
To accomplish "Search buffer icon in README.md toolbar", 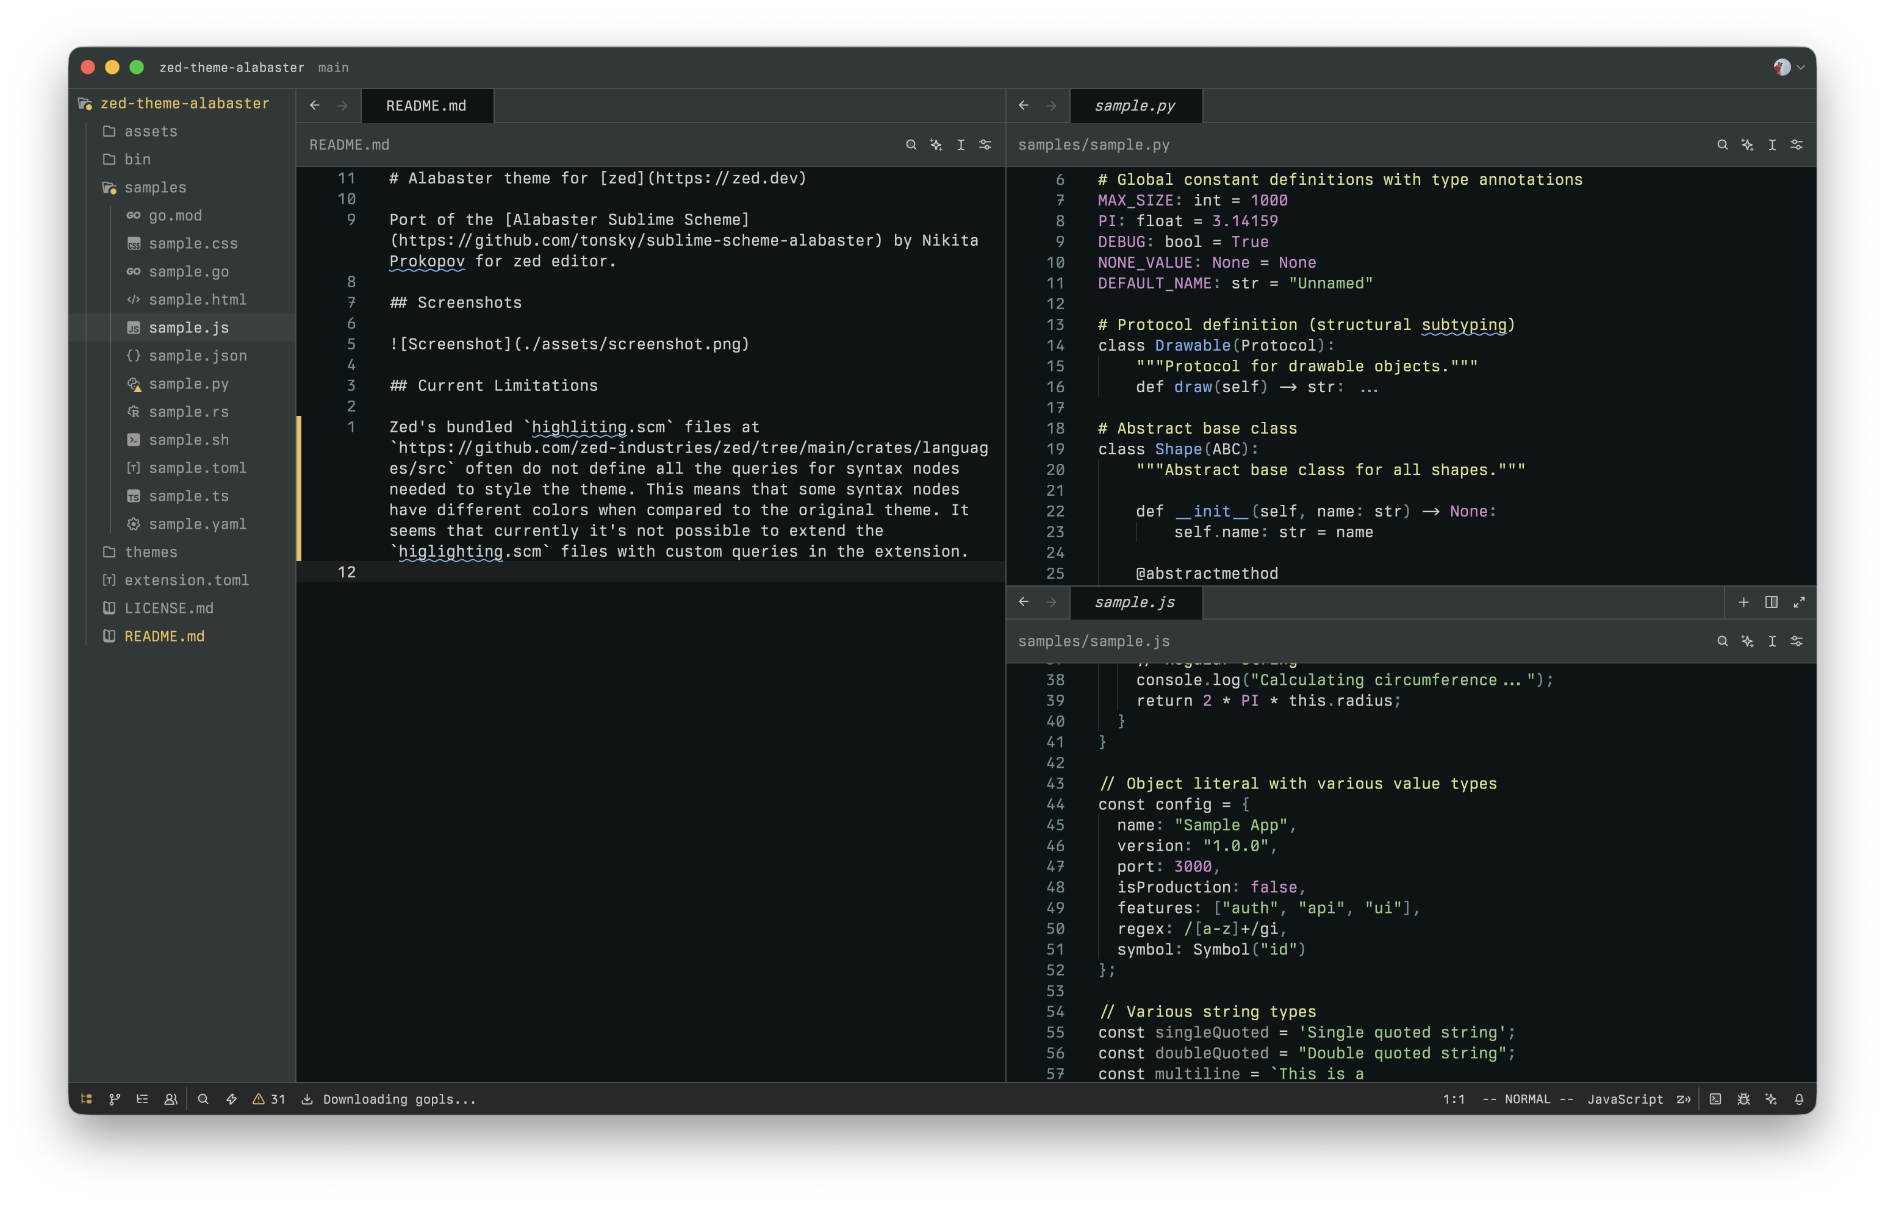I will pos(911,145).
